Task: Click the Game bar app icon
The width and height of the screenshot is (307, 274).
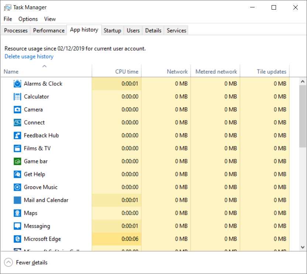Action: click(17, 161)
